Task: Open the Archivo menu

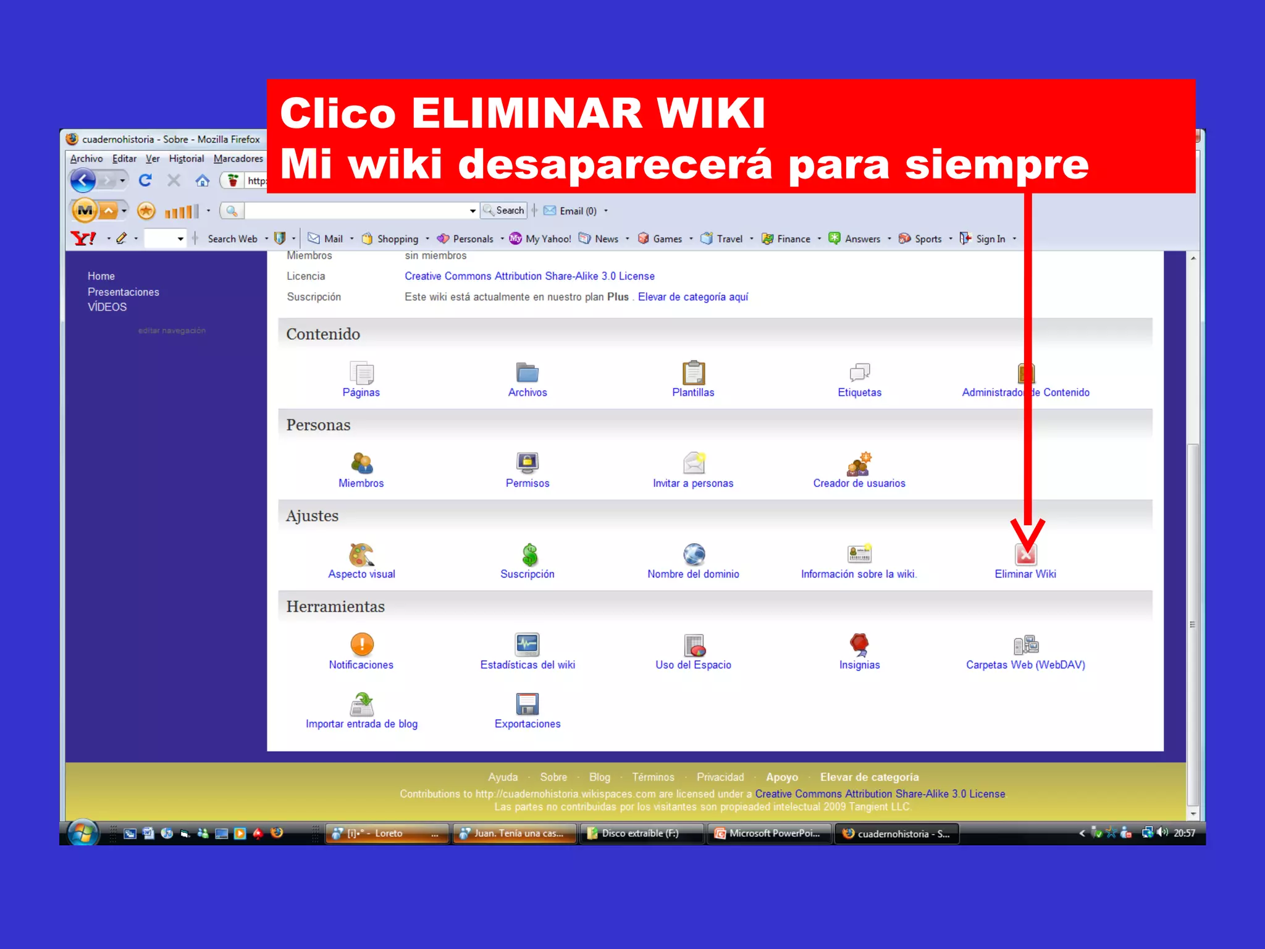Action: tap(86, 159)
